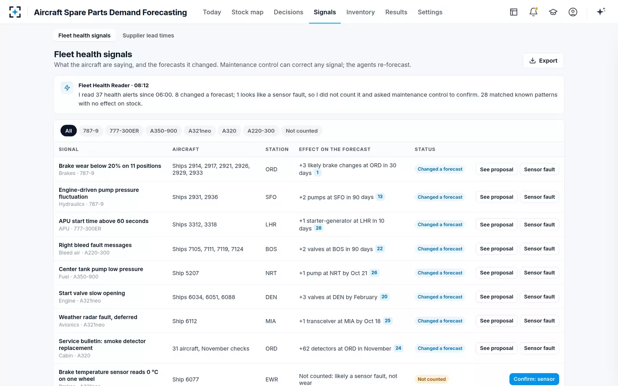Mark APU start time as sensor fault
Image resolution: width=618 pixels, height=386 pixels.
[x=539, y=224]
